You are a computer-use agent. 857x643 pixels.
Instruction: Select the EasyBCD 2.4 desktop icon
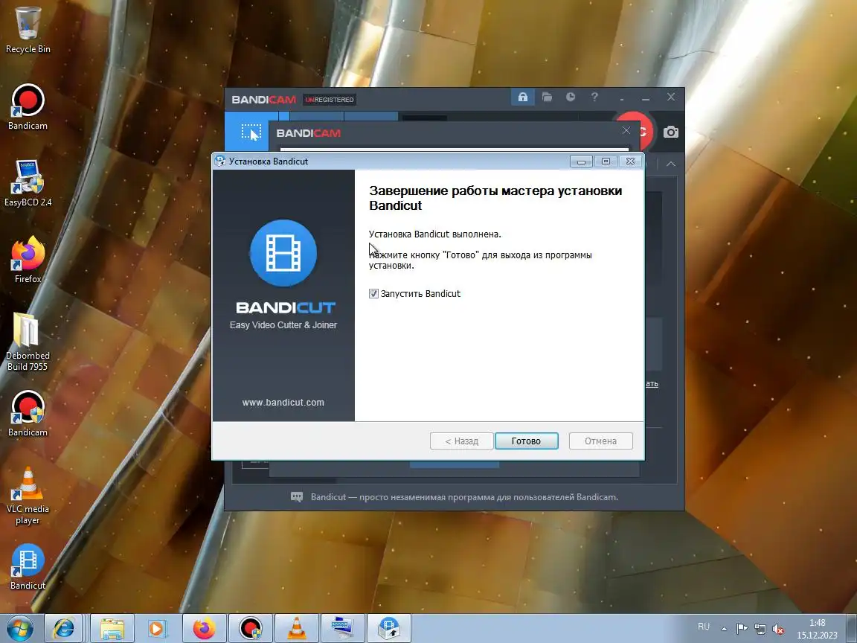point(28,184)
